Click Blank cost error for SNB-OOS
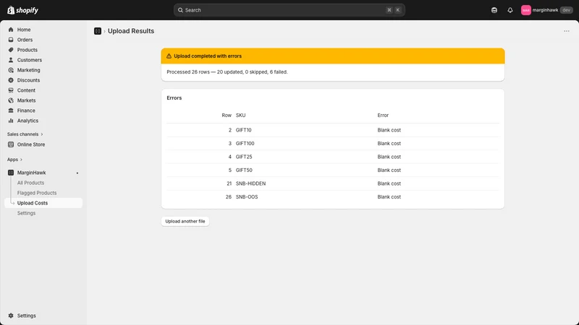 tap(389, 196)
